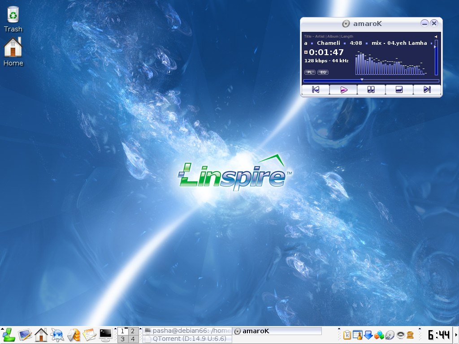Click the calendar icon in the system tray
Screen dimensions: 459x344
point(357,335)
